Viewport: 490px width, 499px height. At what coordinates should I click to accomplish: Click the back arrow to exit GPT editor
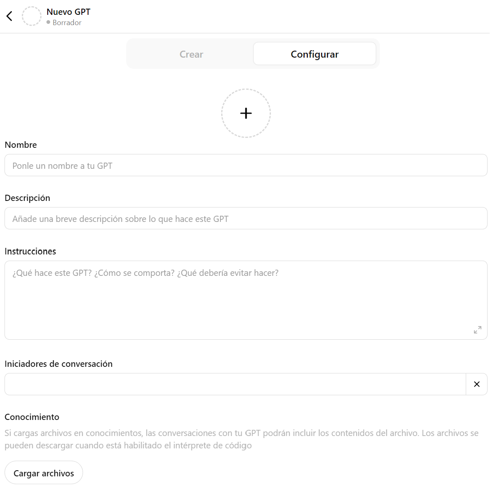(x=9, y=16)
